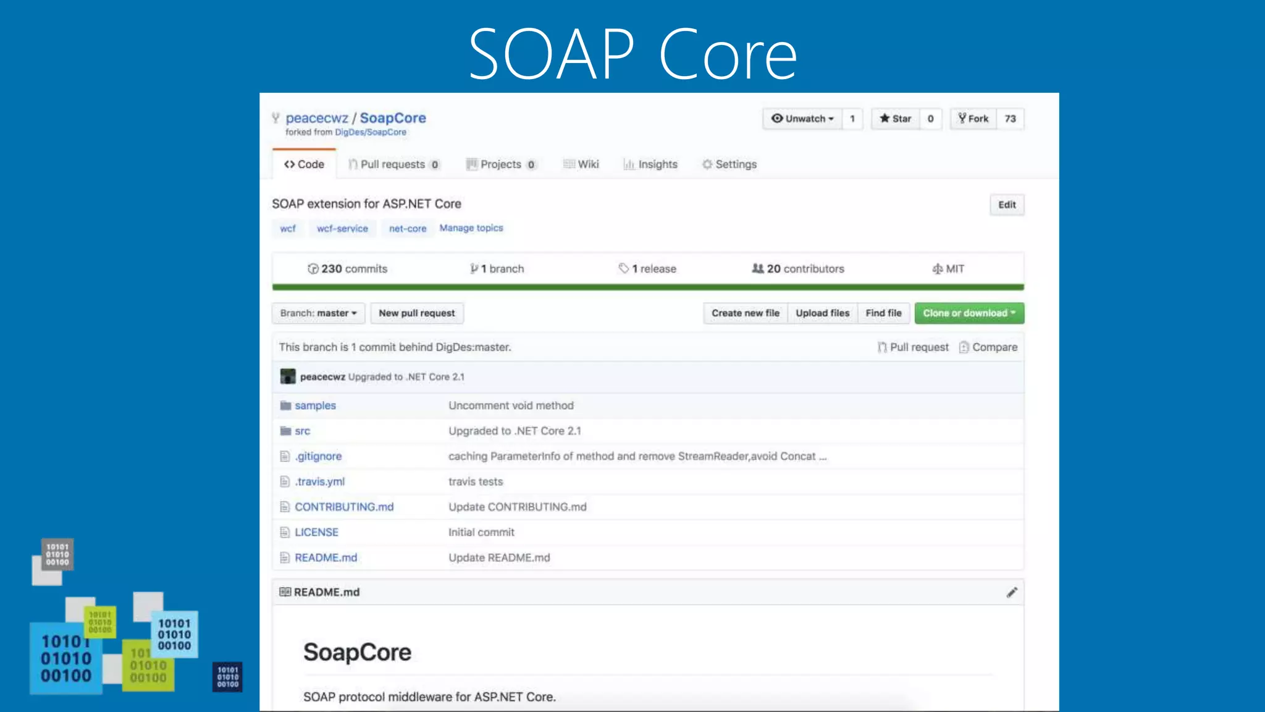Open Compare next to Pull request
Viewport: 1265px width, 712px height.
tap(988, 347)
